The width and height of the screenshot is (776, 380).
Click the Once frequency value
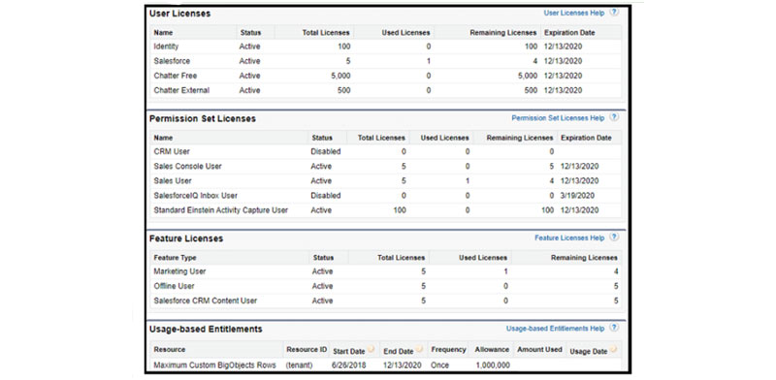click(x=440, y=365)
